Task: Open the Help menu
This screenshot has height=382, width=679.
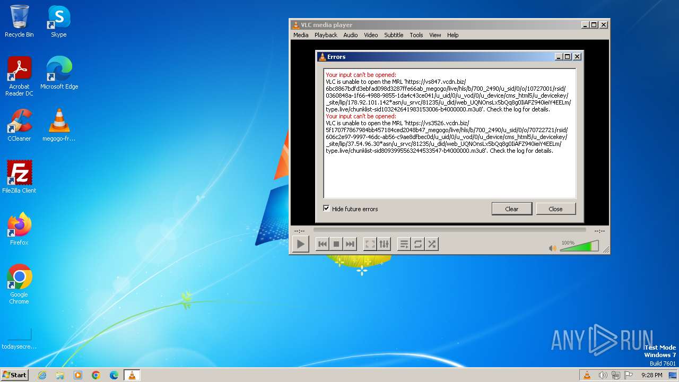Action: 452,35
